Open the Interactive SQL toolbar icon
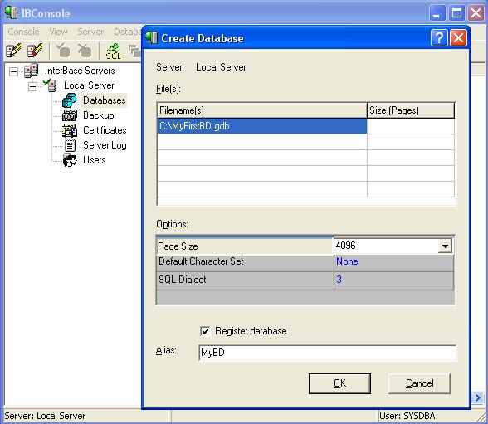The width and height of the screenshot is (488, 424). coord(113,51)
